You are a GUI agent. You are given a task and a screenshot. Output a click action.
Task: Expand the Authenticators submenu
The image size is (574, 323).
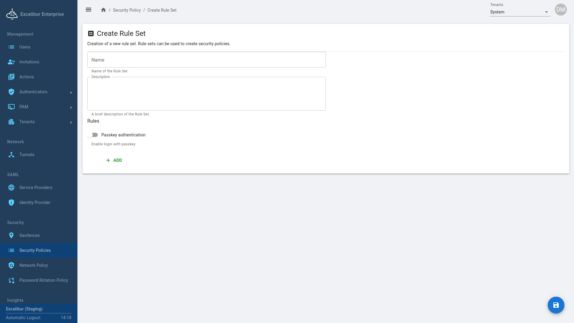pyautogui.click(x=71, y=92)
